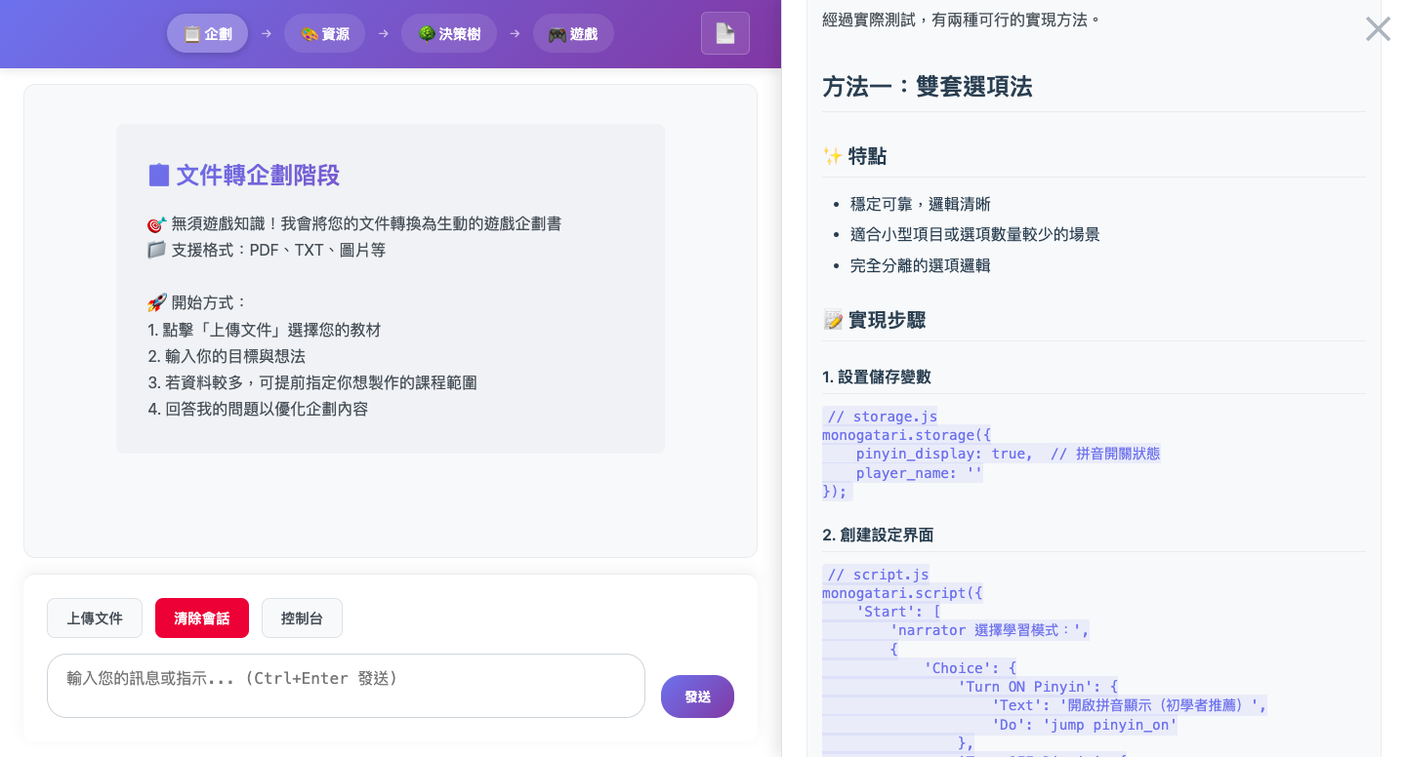Open the document export icon in the top bar
The height and width of the screenshot is (757, 1406).
click(x=725, y=33)
